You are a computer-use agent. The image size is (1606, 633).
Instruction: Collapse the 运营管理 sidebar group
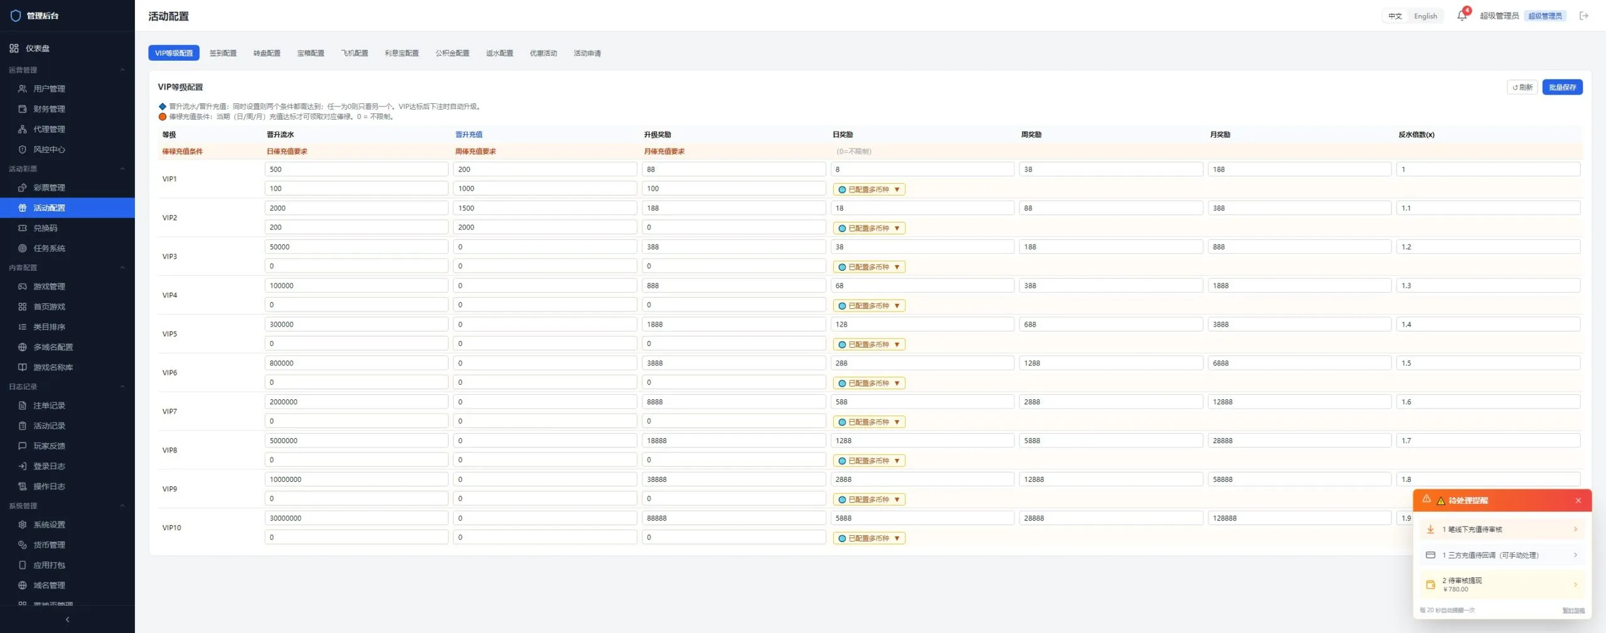coord(67,70)
